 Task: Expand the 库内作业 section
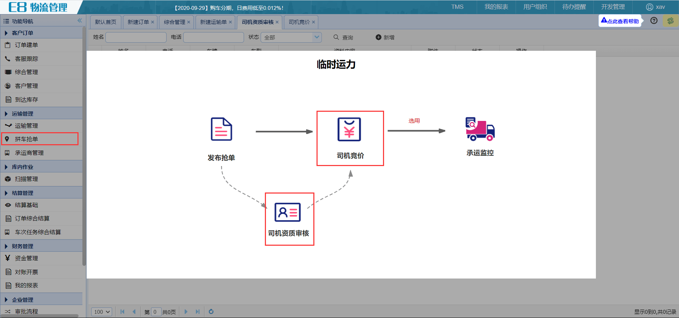point(41,167)
